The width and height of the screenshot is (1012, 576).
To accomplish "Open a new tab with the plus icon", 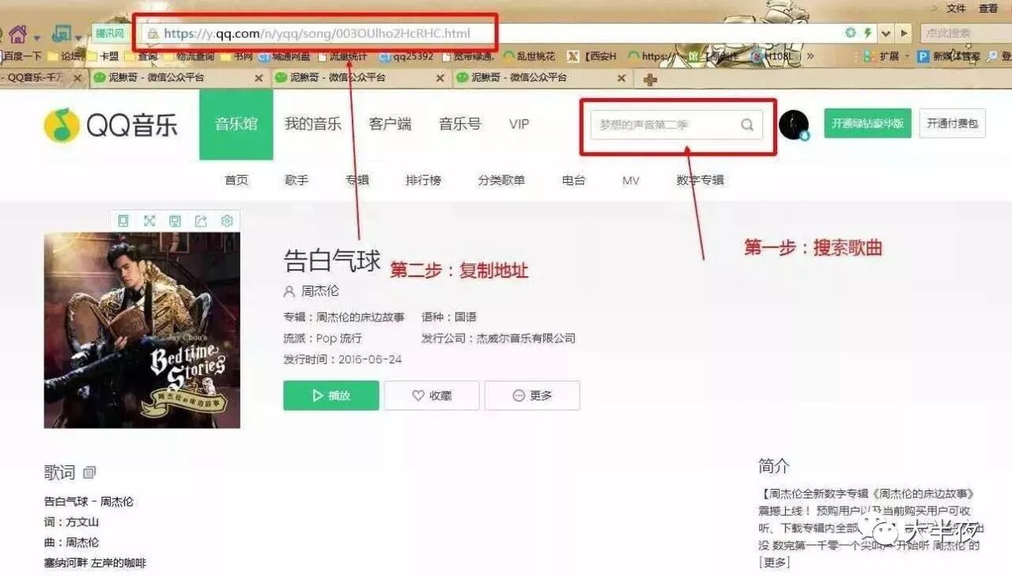I will 650,79.
